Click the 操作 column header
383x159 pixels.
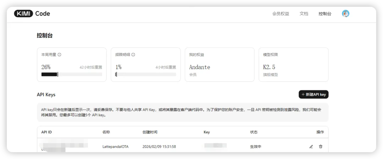pyautogui.click(x=320, y=132)
